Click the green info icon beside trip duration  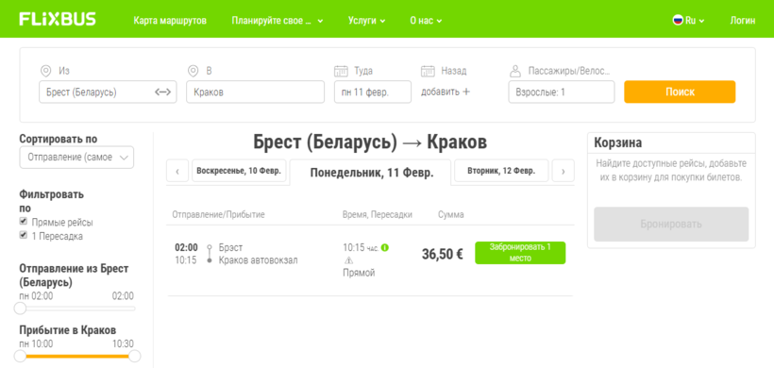385,247
